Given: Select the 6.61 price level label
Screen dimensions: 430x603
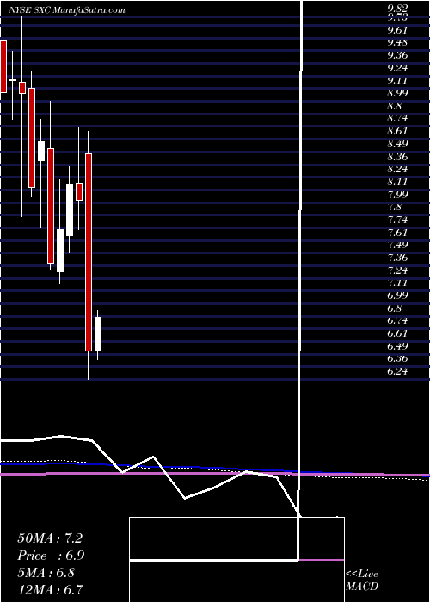Looking at the screenshot, I should click(397, 333).
